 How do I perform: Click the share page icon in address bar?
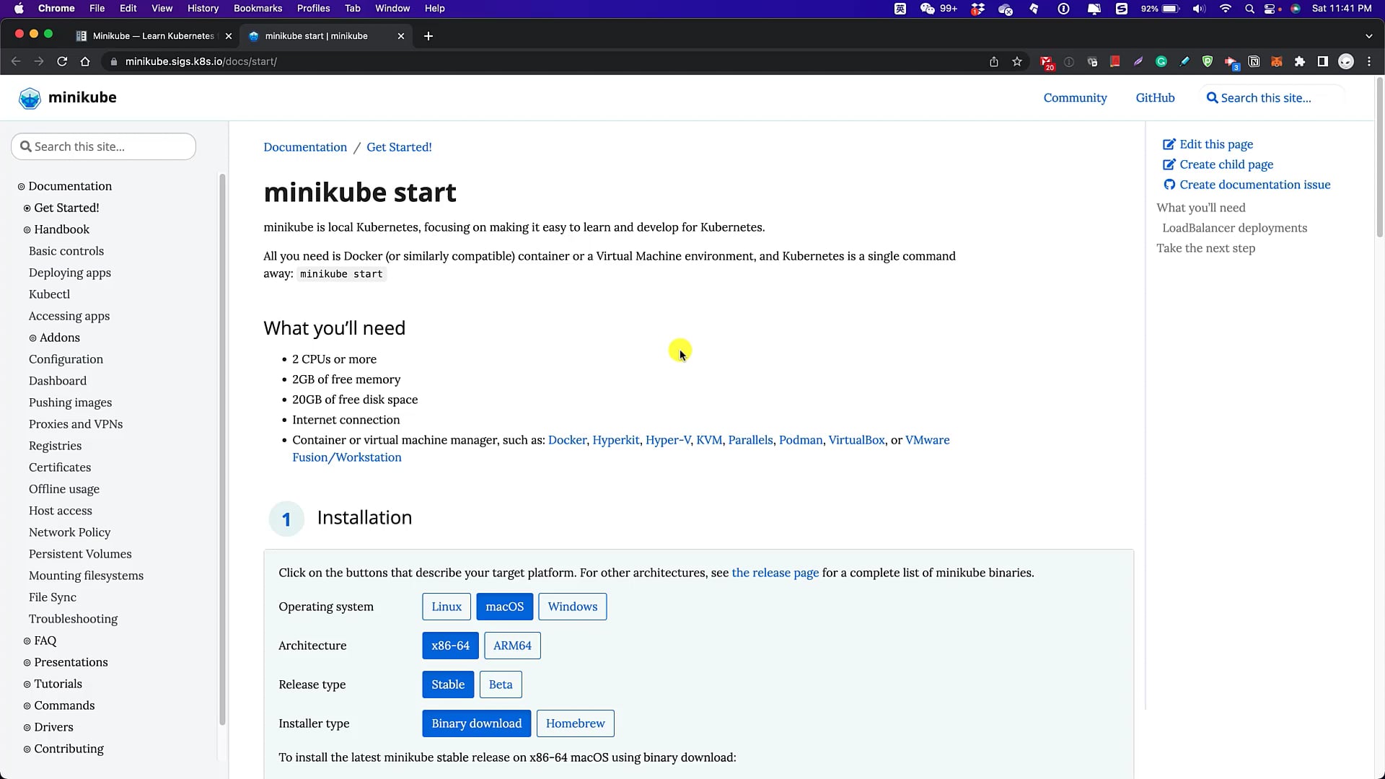click(994, 61)
